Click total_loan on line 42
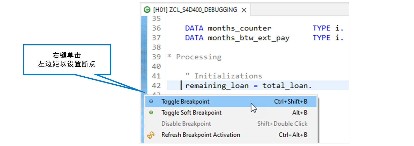This screenshot has height=146, width=414. point(285,86)
